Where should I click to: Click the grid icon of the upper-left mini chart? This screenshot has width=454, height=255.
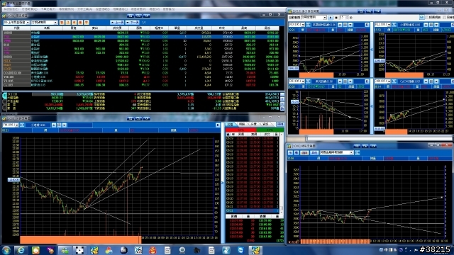pyautogui.click(x=345, y=25)
